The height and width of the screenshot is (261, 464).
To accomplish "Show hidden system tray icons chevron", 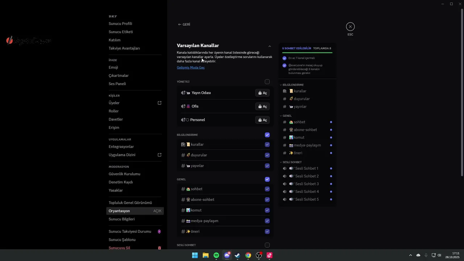I will pos(410,255).
